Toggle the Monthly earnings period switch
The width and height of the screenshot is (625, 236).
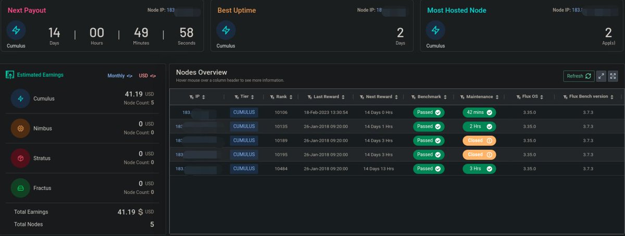[x=130, y=76]
